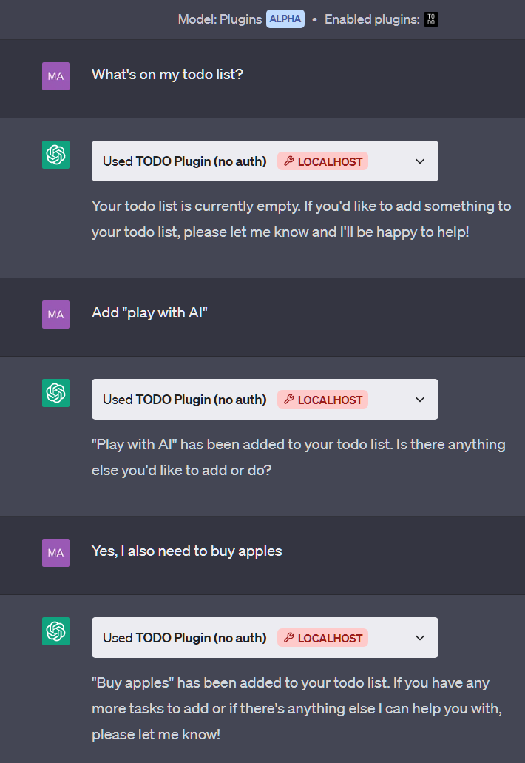The width and height of the screenshot is (525, 763).
Task: Click the first ChatGPT logo avatar
Action: [55, 155]
